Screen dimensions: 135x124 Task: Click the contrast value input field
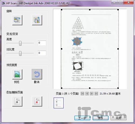(x=42, y=53)
